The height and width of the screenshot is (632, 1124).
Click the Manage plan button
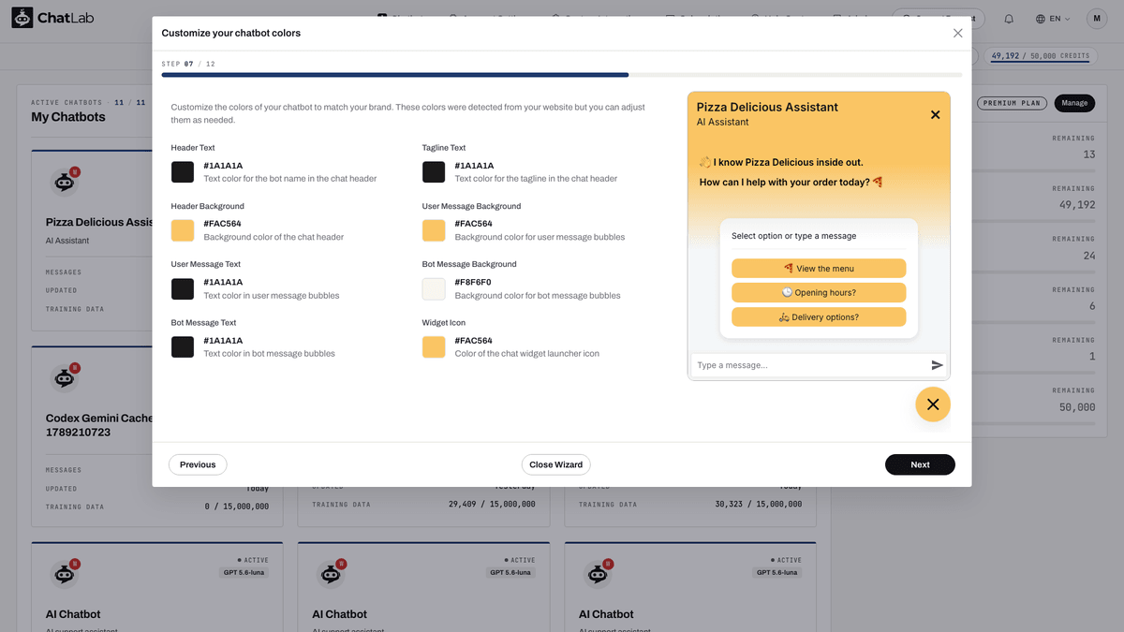click(x=1074, y=103)
